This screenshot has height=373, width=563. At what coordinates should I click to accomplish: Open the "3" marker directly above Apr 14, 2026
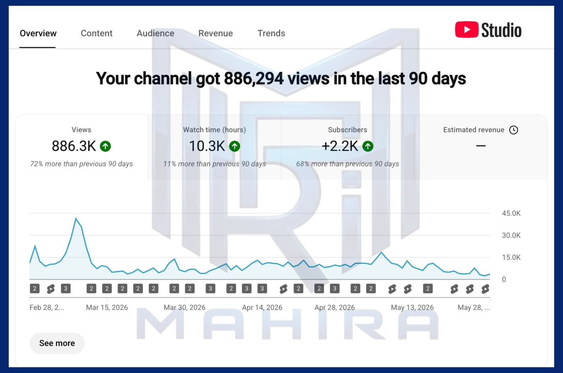(262, 289)
